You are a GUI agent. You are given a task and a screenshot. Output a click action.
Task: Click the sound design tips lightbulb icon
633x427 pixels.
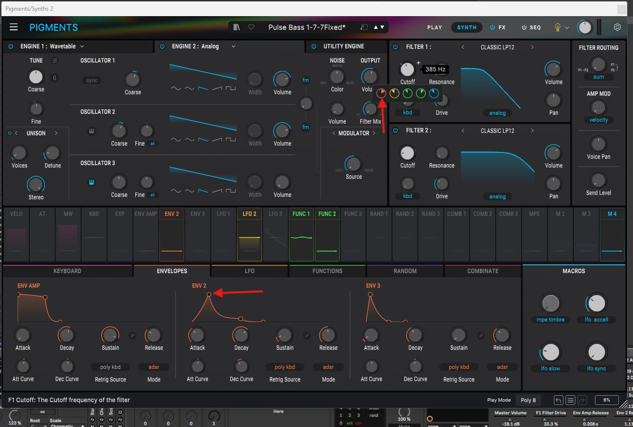(557, 27)
